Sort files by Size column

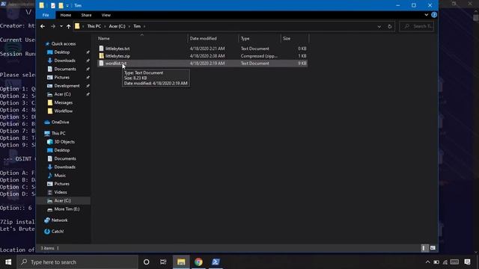[x=287, y=38]
